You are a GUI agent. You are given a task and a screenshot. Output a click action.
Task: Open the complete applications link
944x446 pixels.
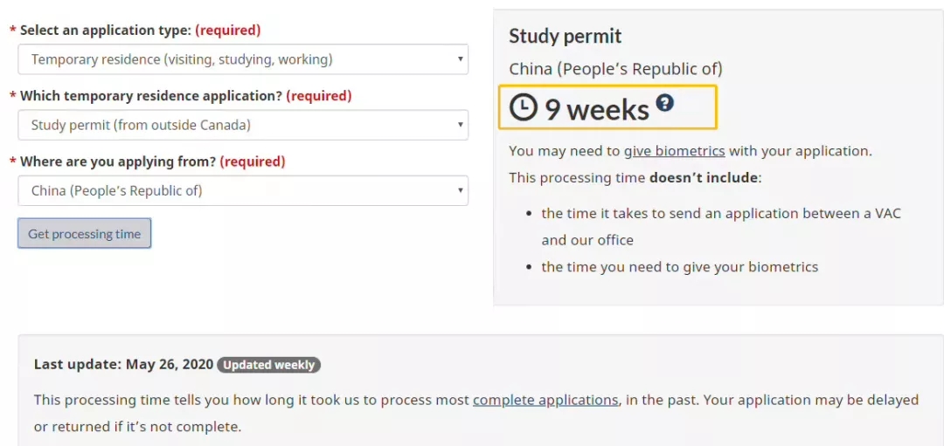point(545,400)
